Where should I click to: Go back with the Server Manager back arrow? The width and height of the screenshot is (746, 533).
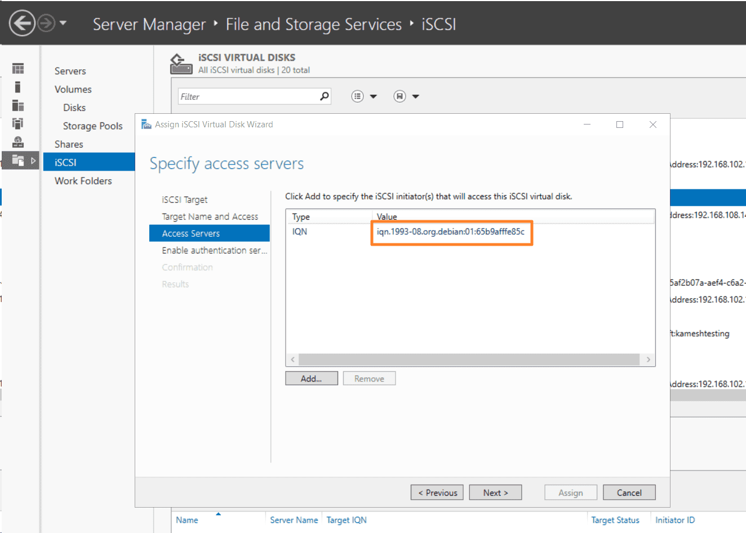[x=23, y=24]
